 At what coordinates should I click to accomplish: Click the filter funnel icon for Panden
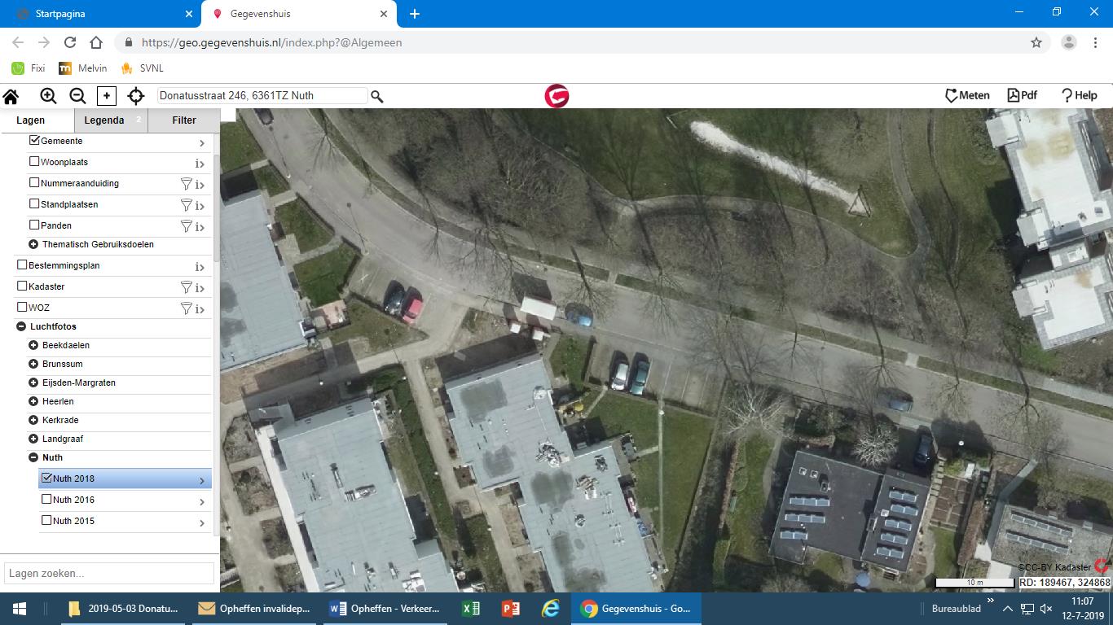pos(186,226)
